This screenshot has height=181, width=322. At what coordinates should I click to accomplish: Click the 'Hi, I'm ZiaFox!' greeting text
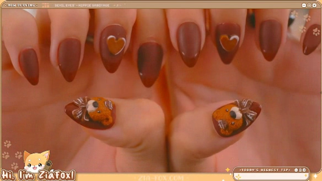click(38, 175)
